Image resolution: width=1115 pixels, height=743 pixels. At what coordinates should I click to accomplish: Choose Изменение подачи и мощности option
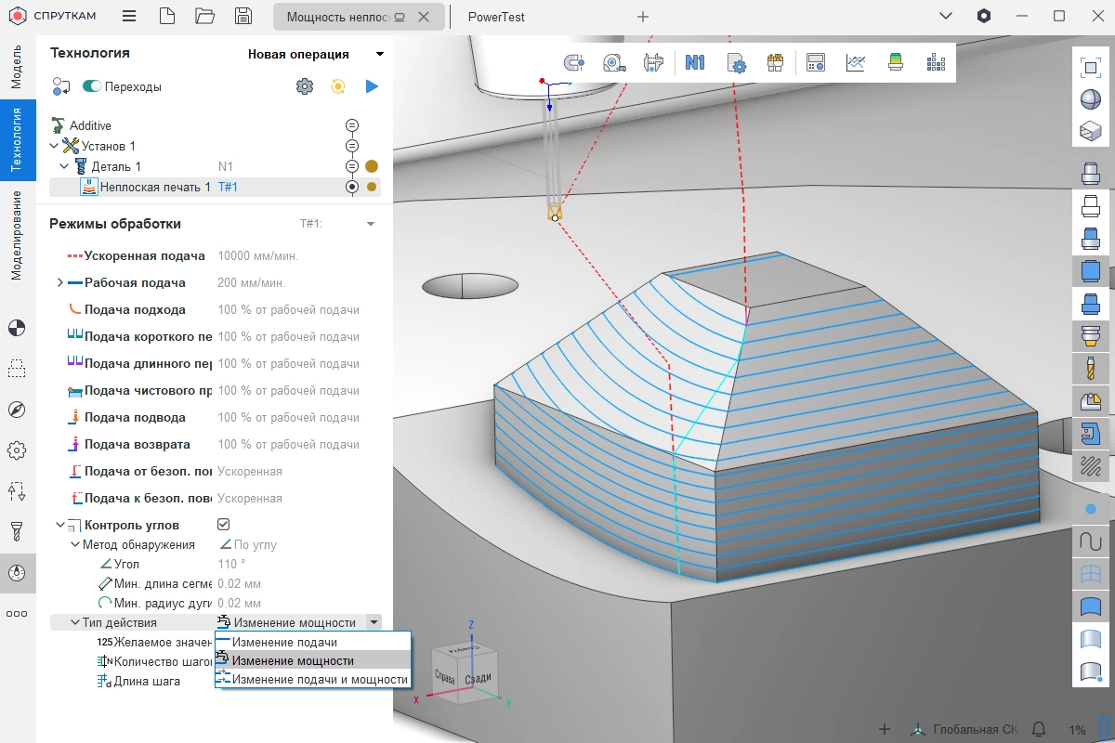(x=319, y=680)
